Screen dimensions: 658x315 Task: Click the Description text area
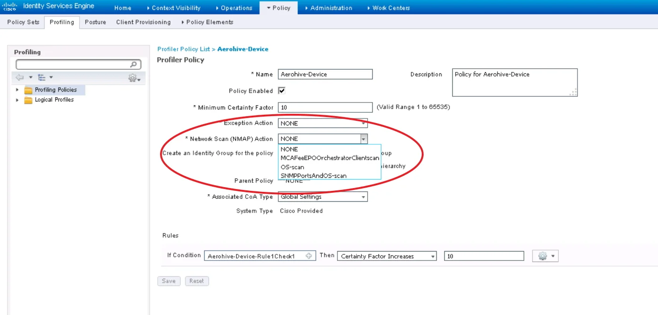[515, 82]
